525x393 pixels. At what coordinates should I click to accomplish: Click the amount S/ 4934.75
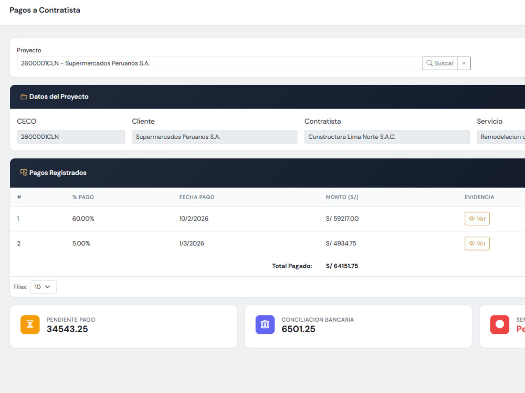pyautogui.click(x=341, y=243)
